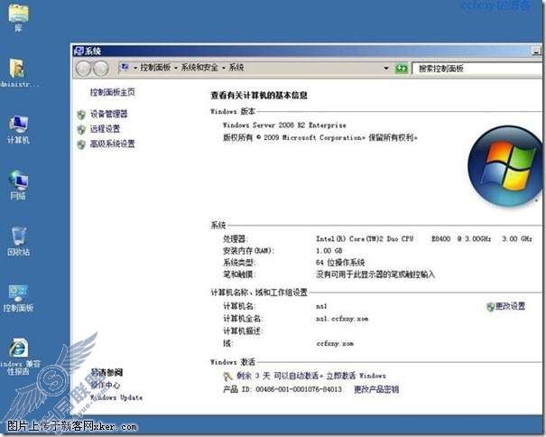Expand the address bar history dropdown arrow
Viewport: 546px width, 437px height.
click(x=386, y=69)
